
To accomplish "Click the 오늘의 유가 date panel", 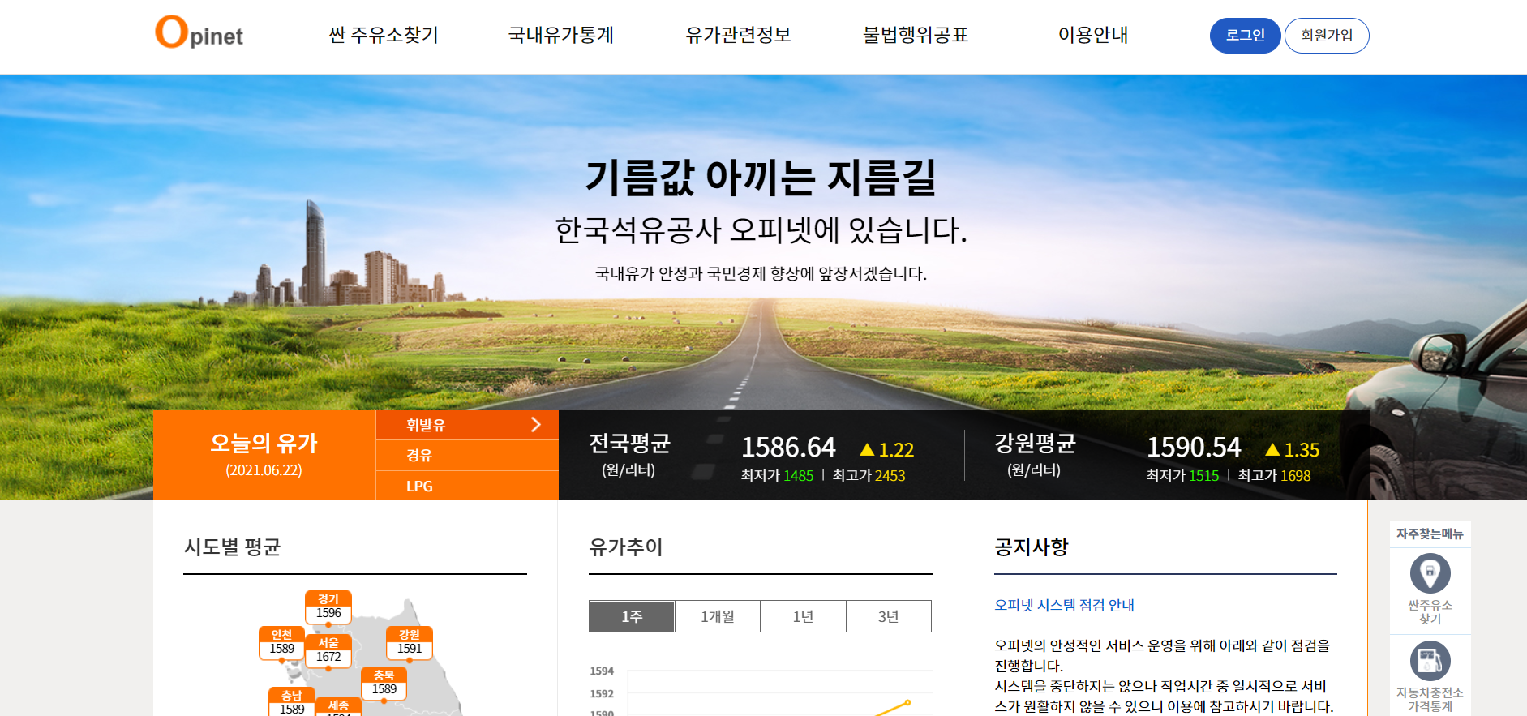I will coord(264,455).
